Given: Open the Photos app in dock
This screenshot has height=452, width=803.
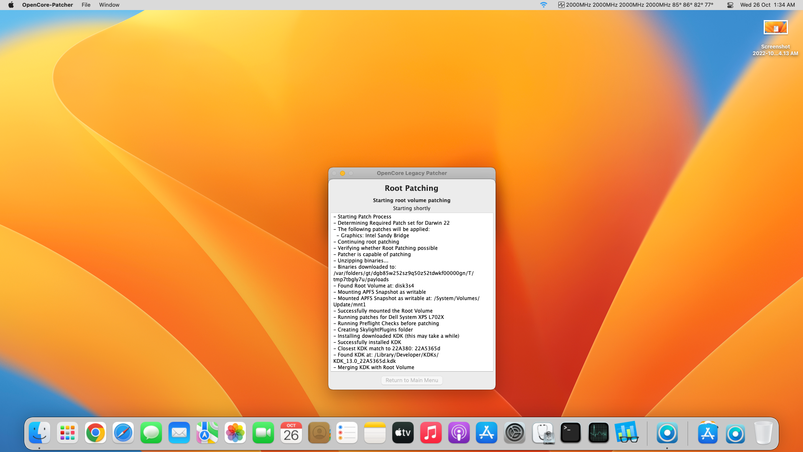Looking at the screenshot, I should (x=235, y=433).
